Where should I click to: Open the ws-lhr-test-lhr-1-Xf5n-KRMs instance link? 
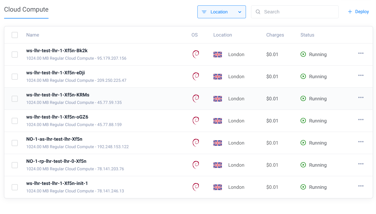click(x=58, y=95)
